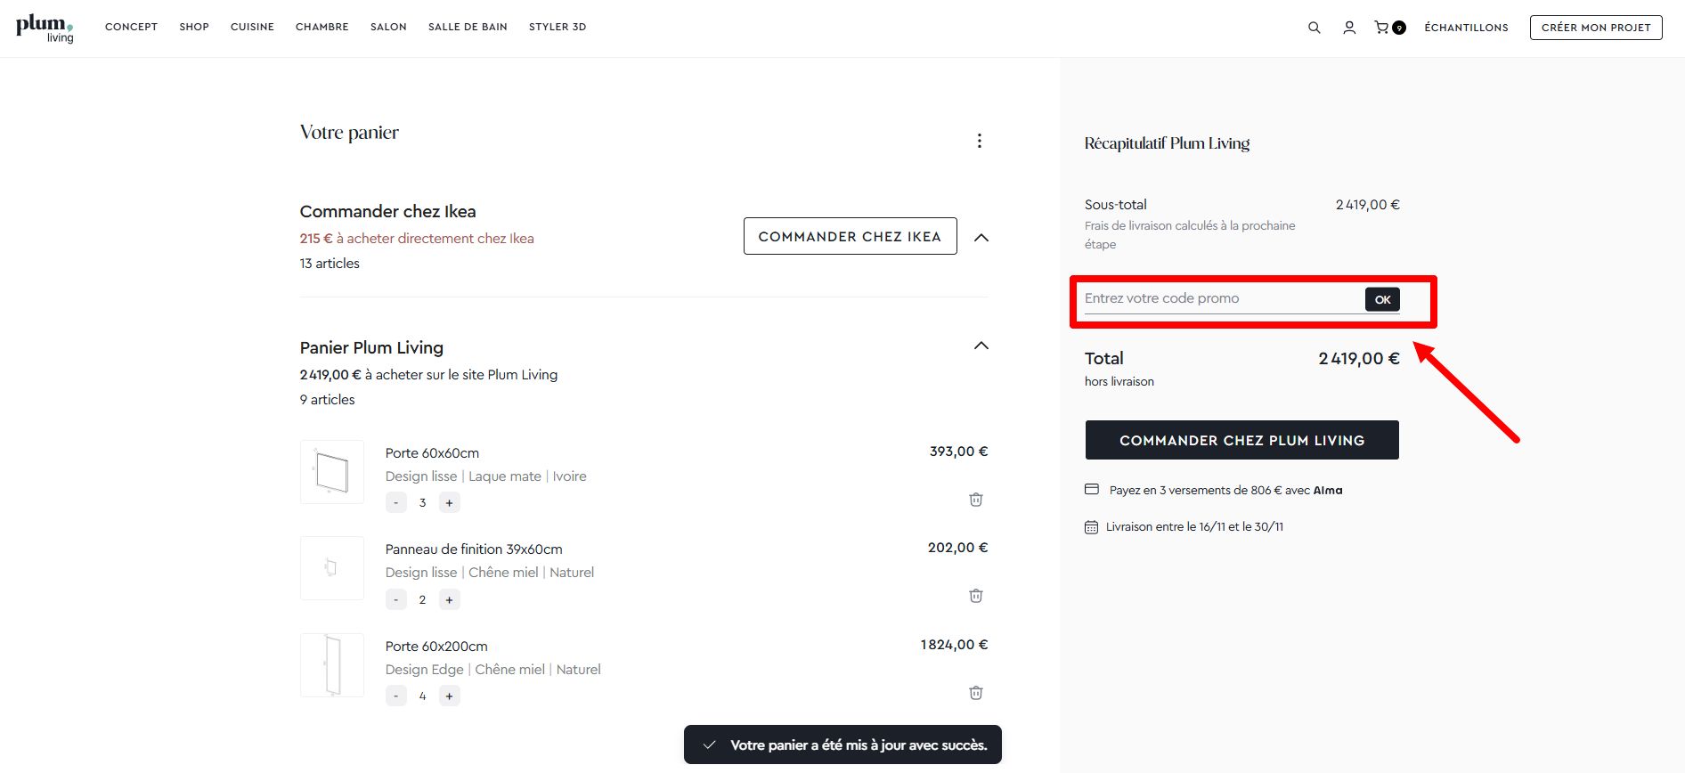Open Panneau de finition product thumbnail

tap(332, 568)
